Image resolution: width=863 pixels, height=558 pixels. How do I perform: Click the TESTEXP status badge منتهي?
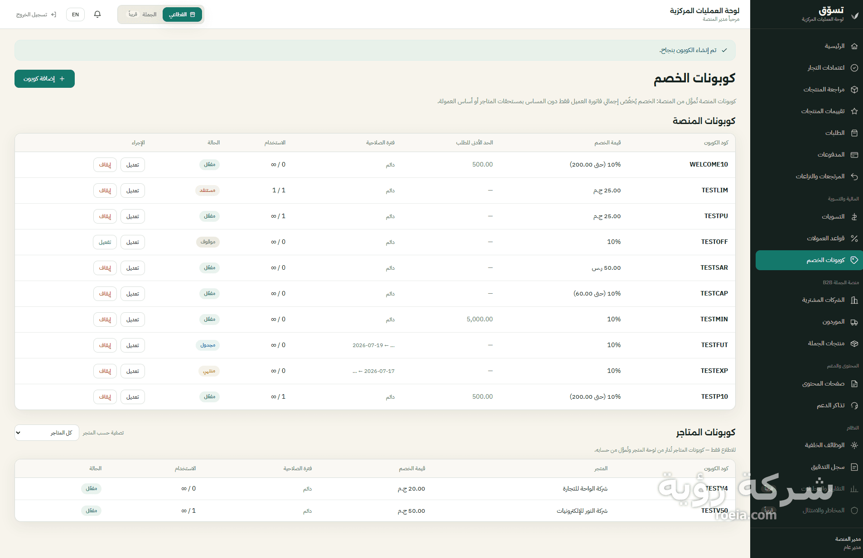pos(209,371)
